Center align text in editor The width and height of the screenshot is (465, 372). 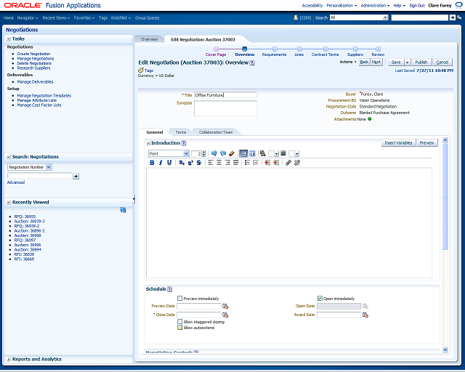pyautogui.click(x=219, y=163)
